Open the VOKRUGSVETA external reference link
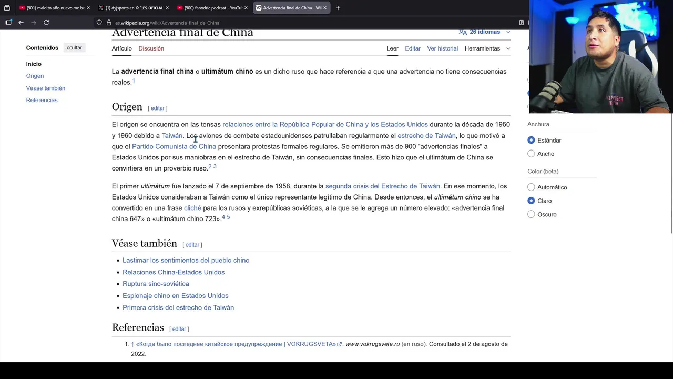Screen dimensions: 673x379 239,344
